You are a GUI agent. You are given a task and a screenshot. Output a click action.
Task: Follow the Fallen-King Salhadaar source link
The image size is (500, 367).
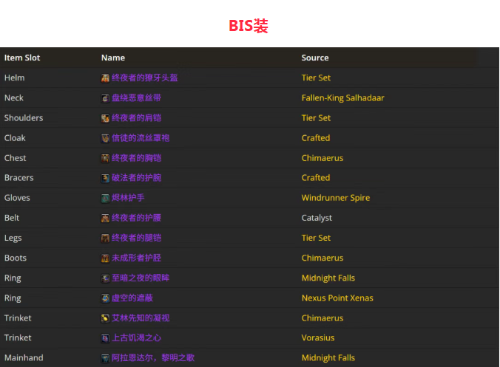point(342,98)
